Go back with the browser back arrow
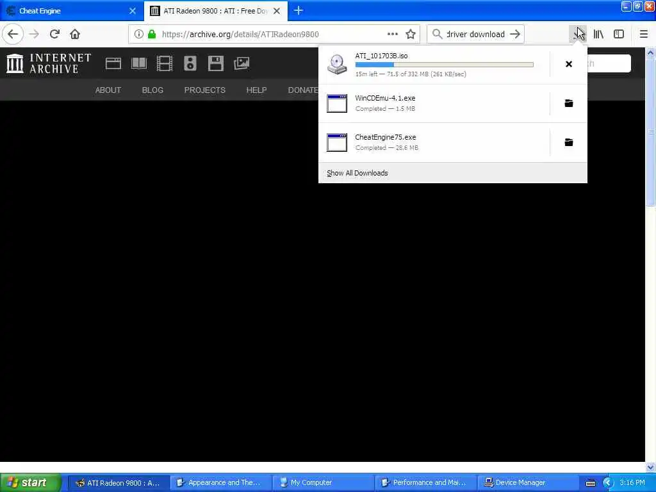 tap(13, 34)
